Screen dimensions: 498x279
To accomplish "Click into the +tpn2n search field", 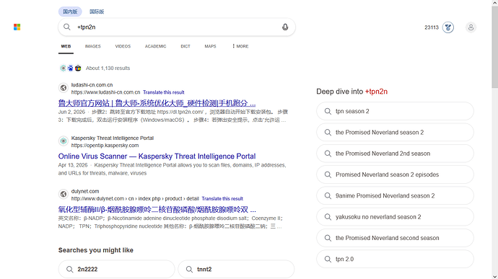I will coord(176,27).
